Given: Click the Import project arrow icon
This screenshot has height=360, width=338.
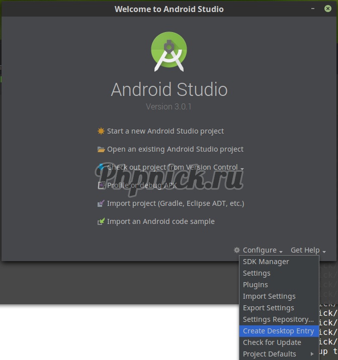Looking at the screenshot, I should [x=101, y=203].
